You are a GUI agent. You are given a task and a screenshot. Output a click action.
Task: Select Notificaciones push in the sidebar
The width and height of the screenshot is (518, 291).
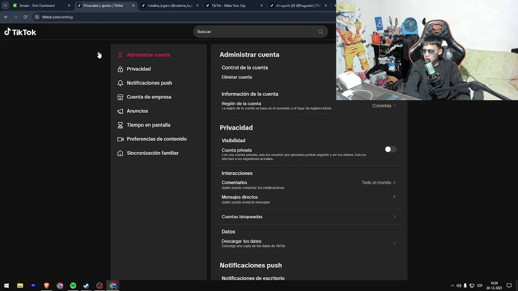tap(149, 83)
